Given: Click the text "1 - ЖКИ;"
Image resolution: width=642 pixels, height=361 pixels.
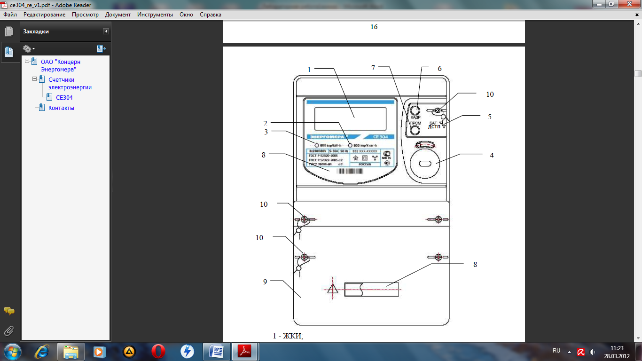Looking at the screenshot, I should [x=288, y=336].
